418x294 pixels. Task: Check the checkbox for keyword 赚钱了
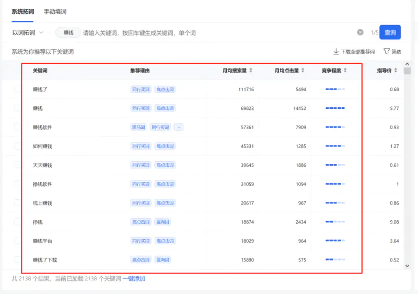coord(17,89)
